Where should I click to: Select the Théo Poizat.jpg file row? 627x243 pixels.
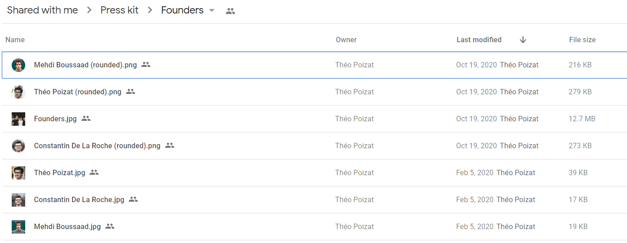[x=314, y=173]
